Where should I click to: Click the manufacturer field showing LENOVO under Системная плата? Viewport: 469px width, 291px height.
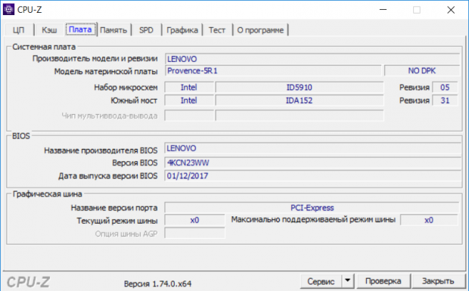click(x=312, y=59)
